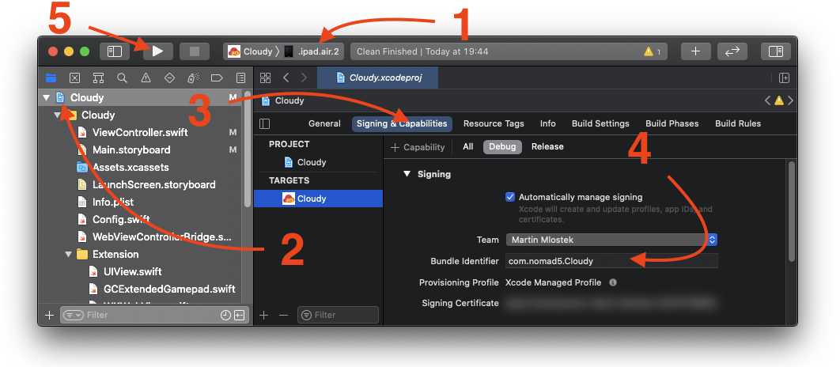This screenshot has height=367, width=840.
Task: Open the Debug navigator
Action: point(193,78)
